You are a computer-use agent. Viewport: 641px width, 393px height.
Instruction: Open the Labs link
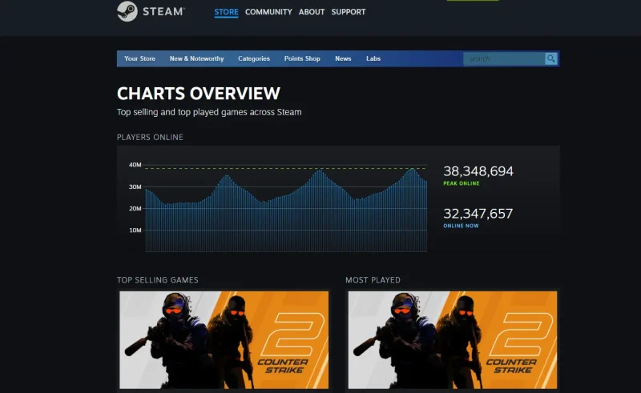click(x=373, y=58)
